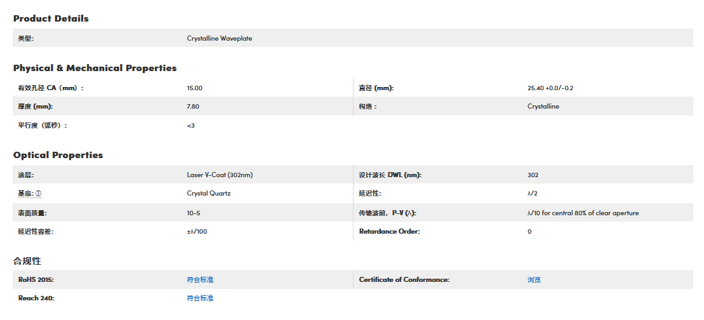This screenshot has width=704, height=320.
Task: Click the Optical Properties heading
Action: [58, 155]
